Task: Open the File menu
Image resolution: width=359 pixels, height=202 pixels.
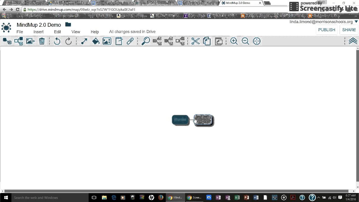Action: [x=20, y=32]
